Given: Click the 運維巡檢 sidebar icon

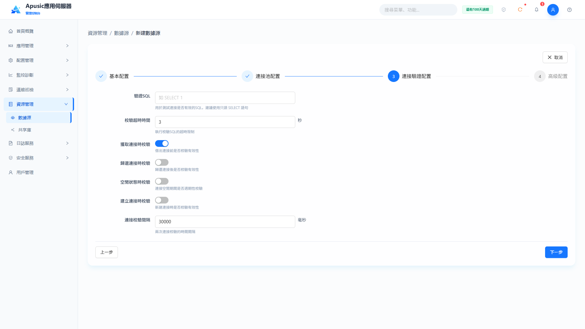Looking at the screenshot, I should [x=11, y=90].
